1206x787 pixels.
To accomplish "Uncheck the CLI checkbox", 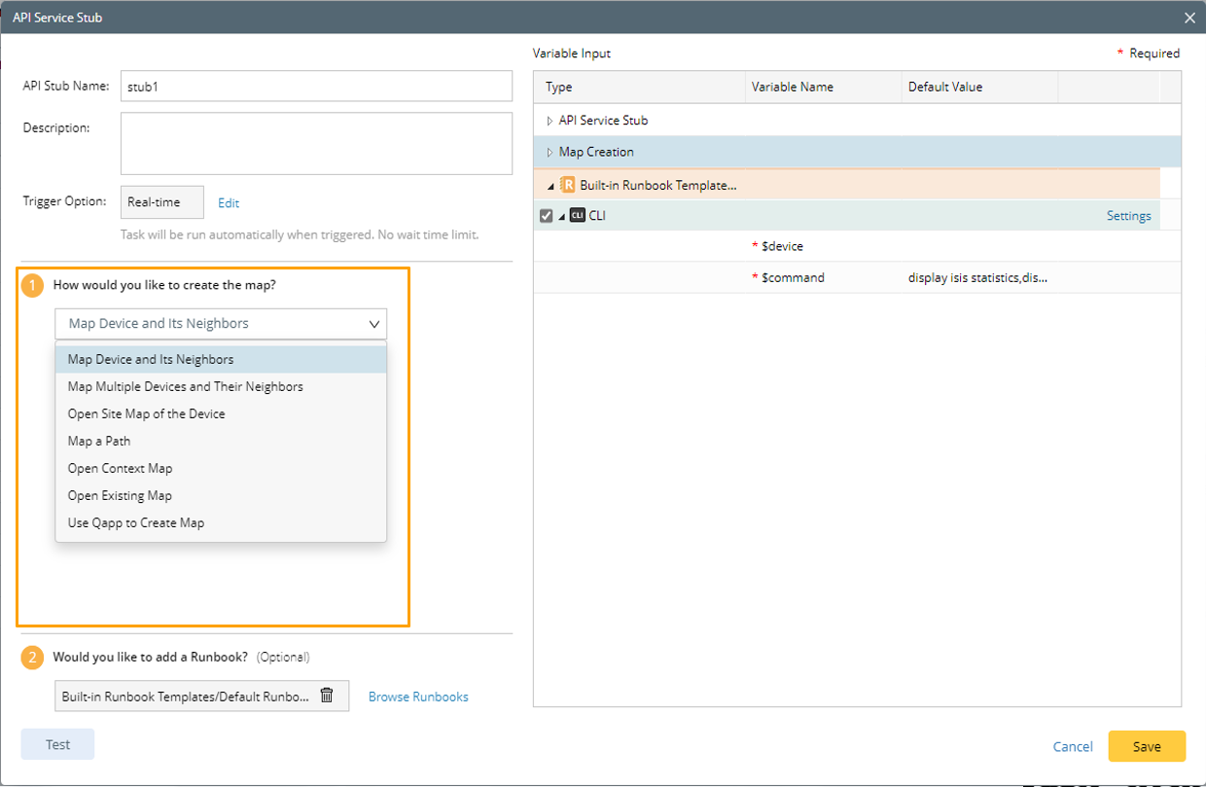I will click(x=547, y=216).
